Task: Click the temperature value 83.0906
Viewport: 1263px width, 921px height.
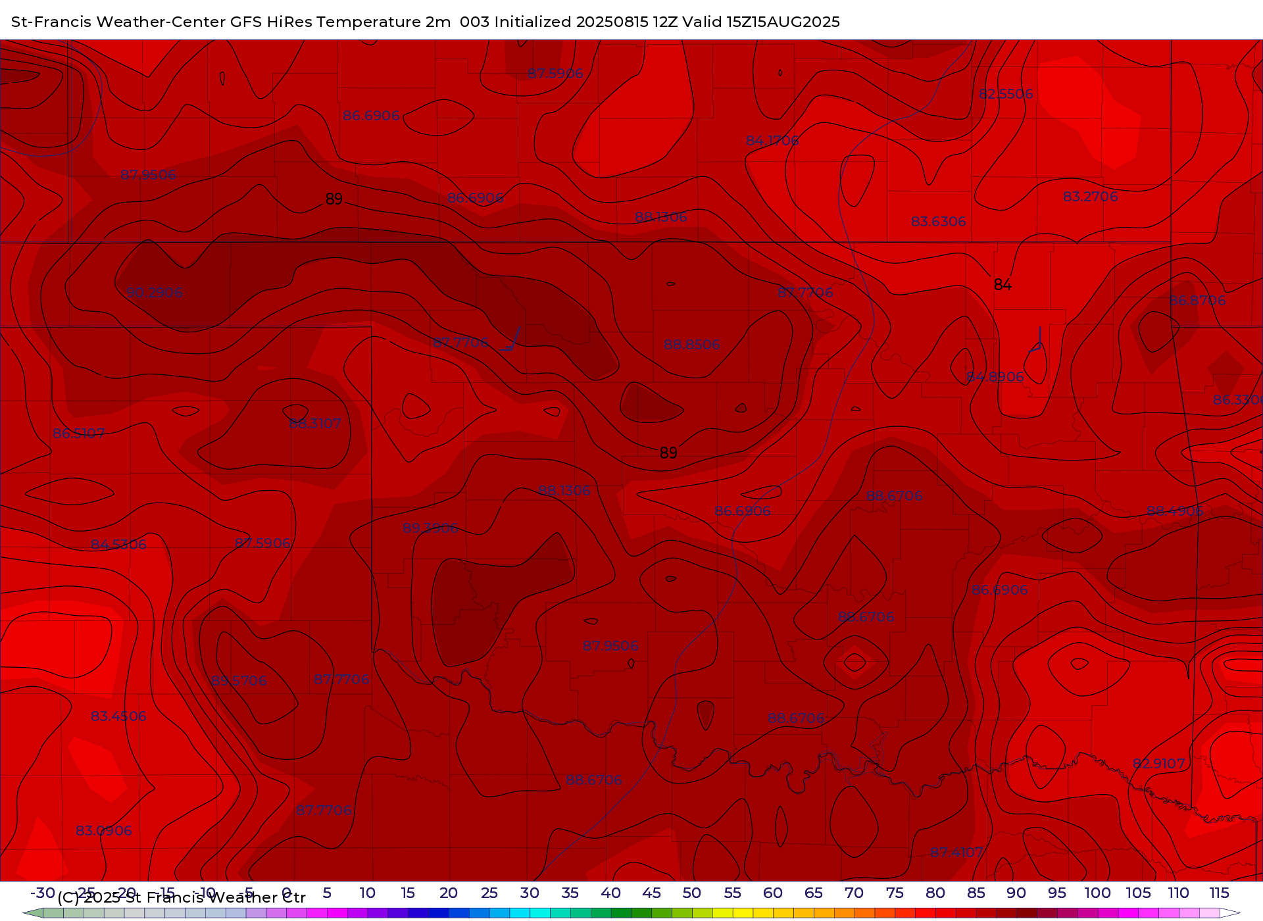Action: [103, 831]
